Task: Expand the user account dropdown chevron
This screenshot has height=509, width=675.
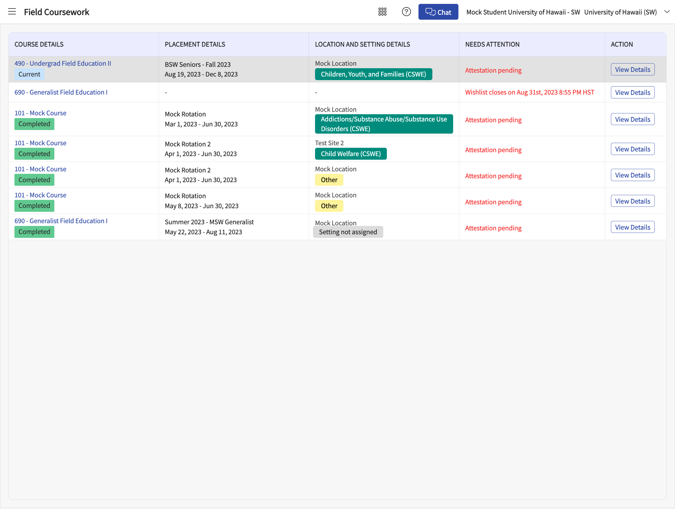Action: [667, 12]
